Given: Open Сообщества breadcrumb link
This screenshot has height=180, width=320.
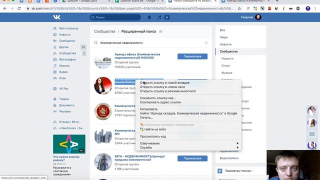Looking at the screenshot, I should [104, 31].
